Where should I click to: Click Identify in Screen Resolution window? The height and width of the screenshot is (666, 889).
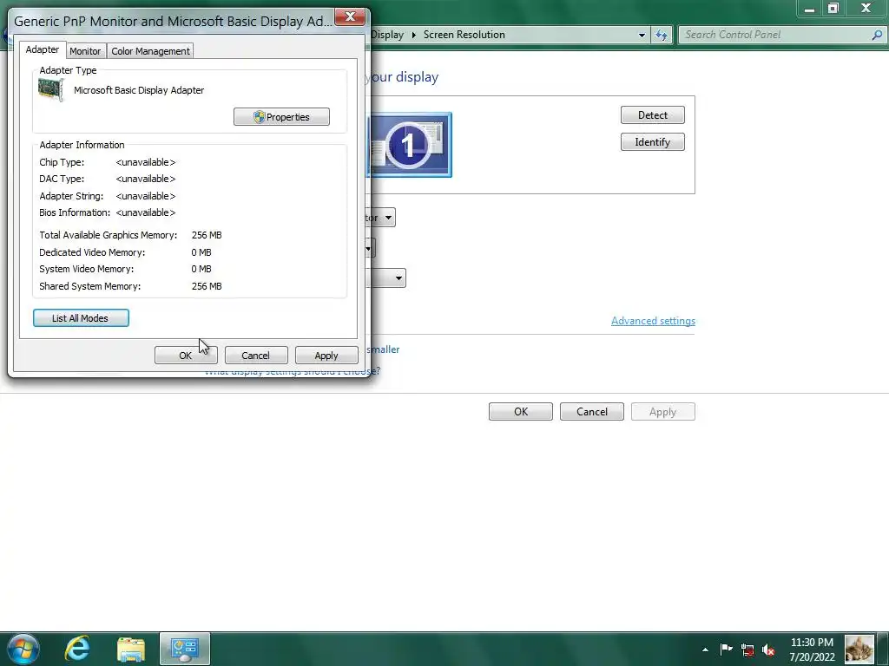(x=653, y=142)
